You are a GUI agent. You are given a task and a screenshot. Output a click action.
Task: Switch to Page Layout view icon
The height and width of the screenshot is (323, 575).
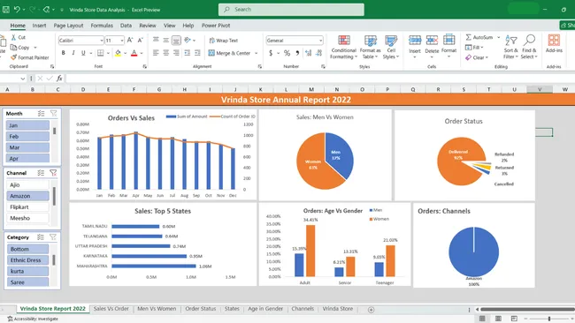click(x=498, y=319)
